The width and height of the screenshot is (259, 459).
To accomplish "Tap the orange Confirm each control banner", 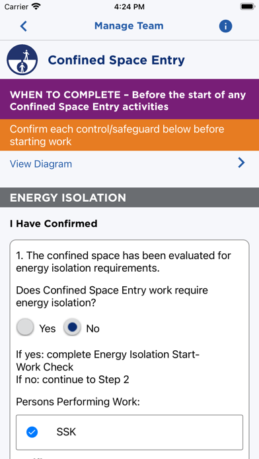I will pyautogui.click(x=129, y=135).
